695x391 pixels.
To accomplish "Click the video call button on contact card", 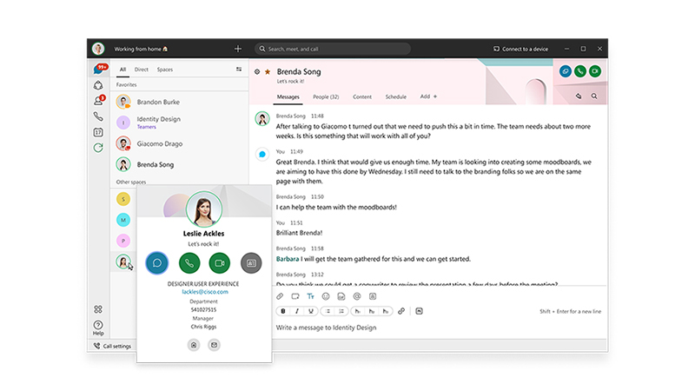I will 220,263.
